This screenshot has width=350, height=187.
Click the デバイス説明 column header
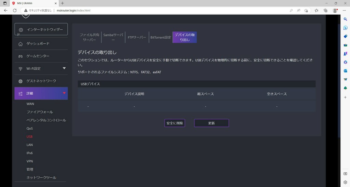[x=134, y=94]
